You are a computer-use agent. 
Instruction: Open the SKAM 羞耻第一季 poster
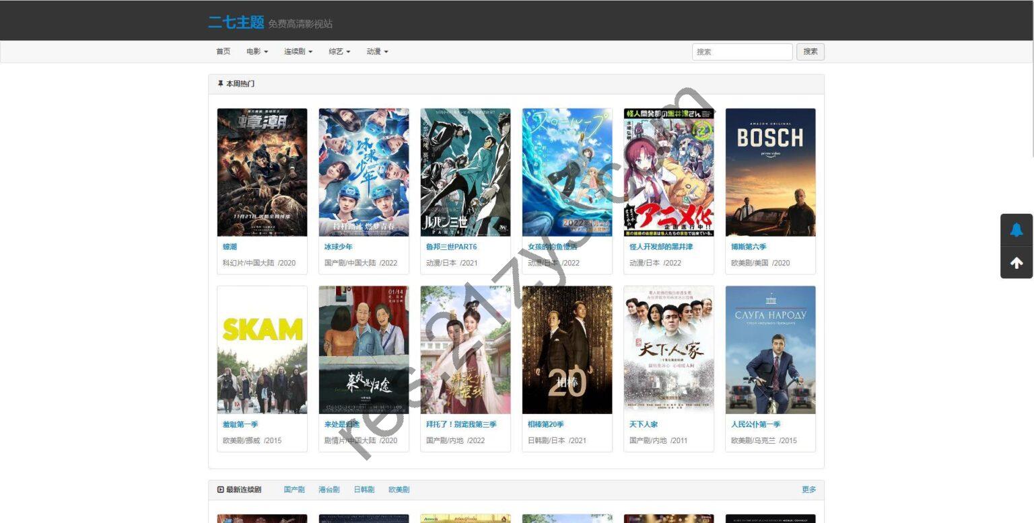pos(262,350)
